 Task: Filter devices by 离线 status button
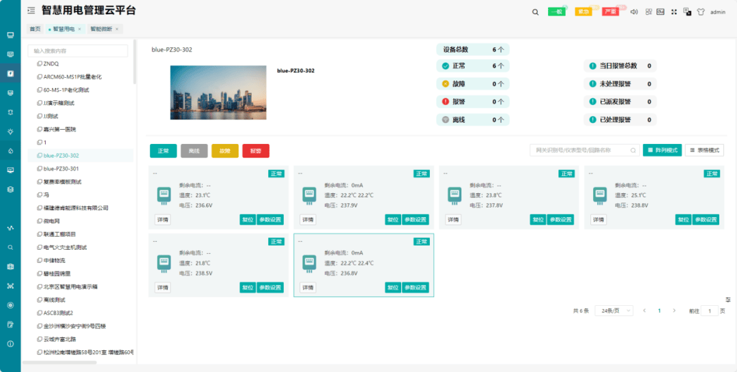pos(194,151)
